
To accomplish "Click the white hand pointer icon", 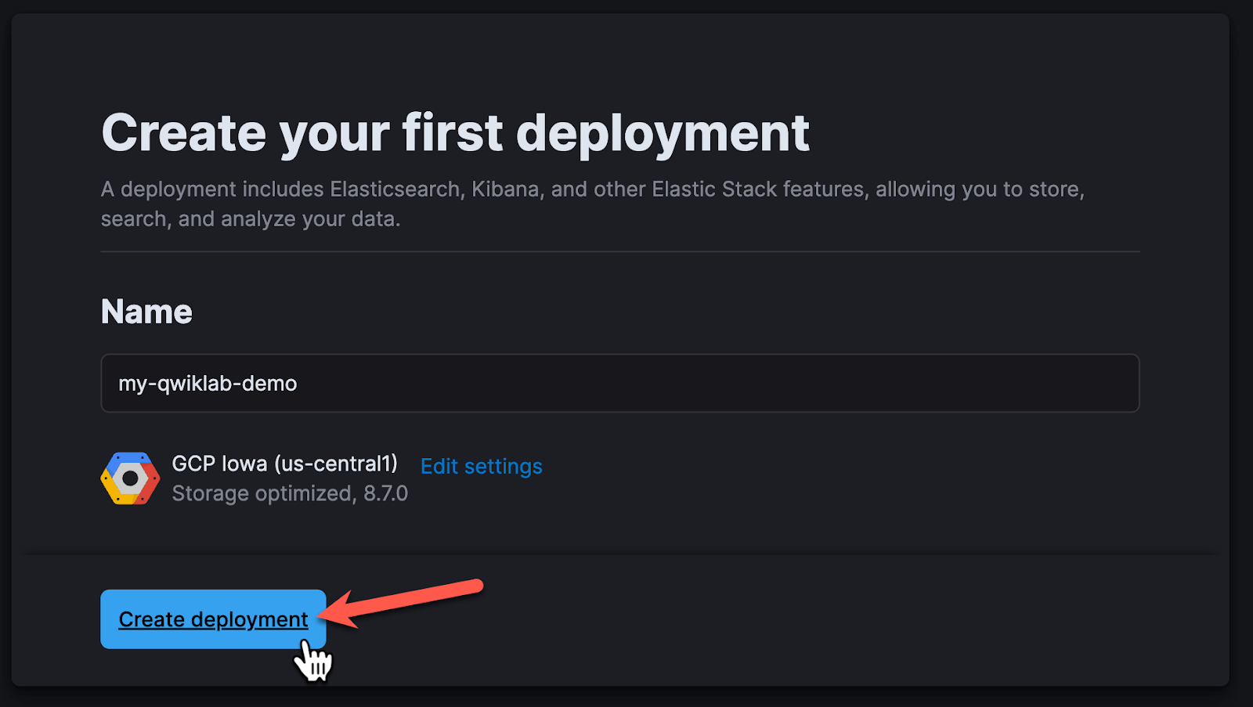I will pos(313,660).
